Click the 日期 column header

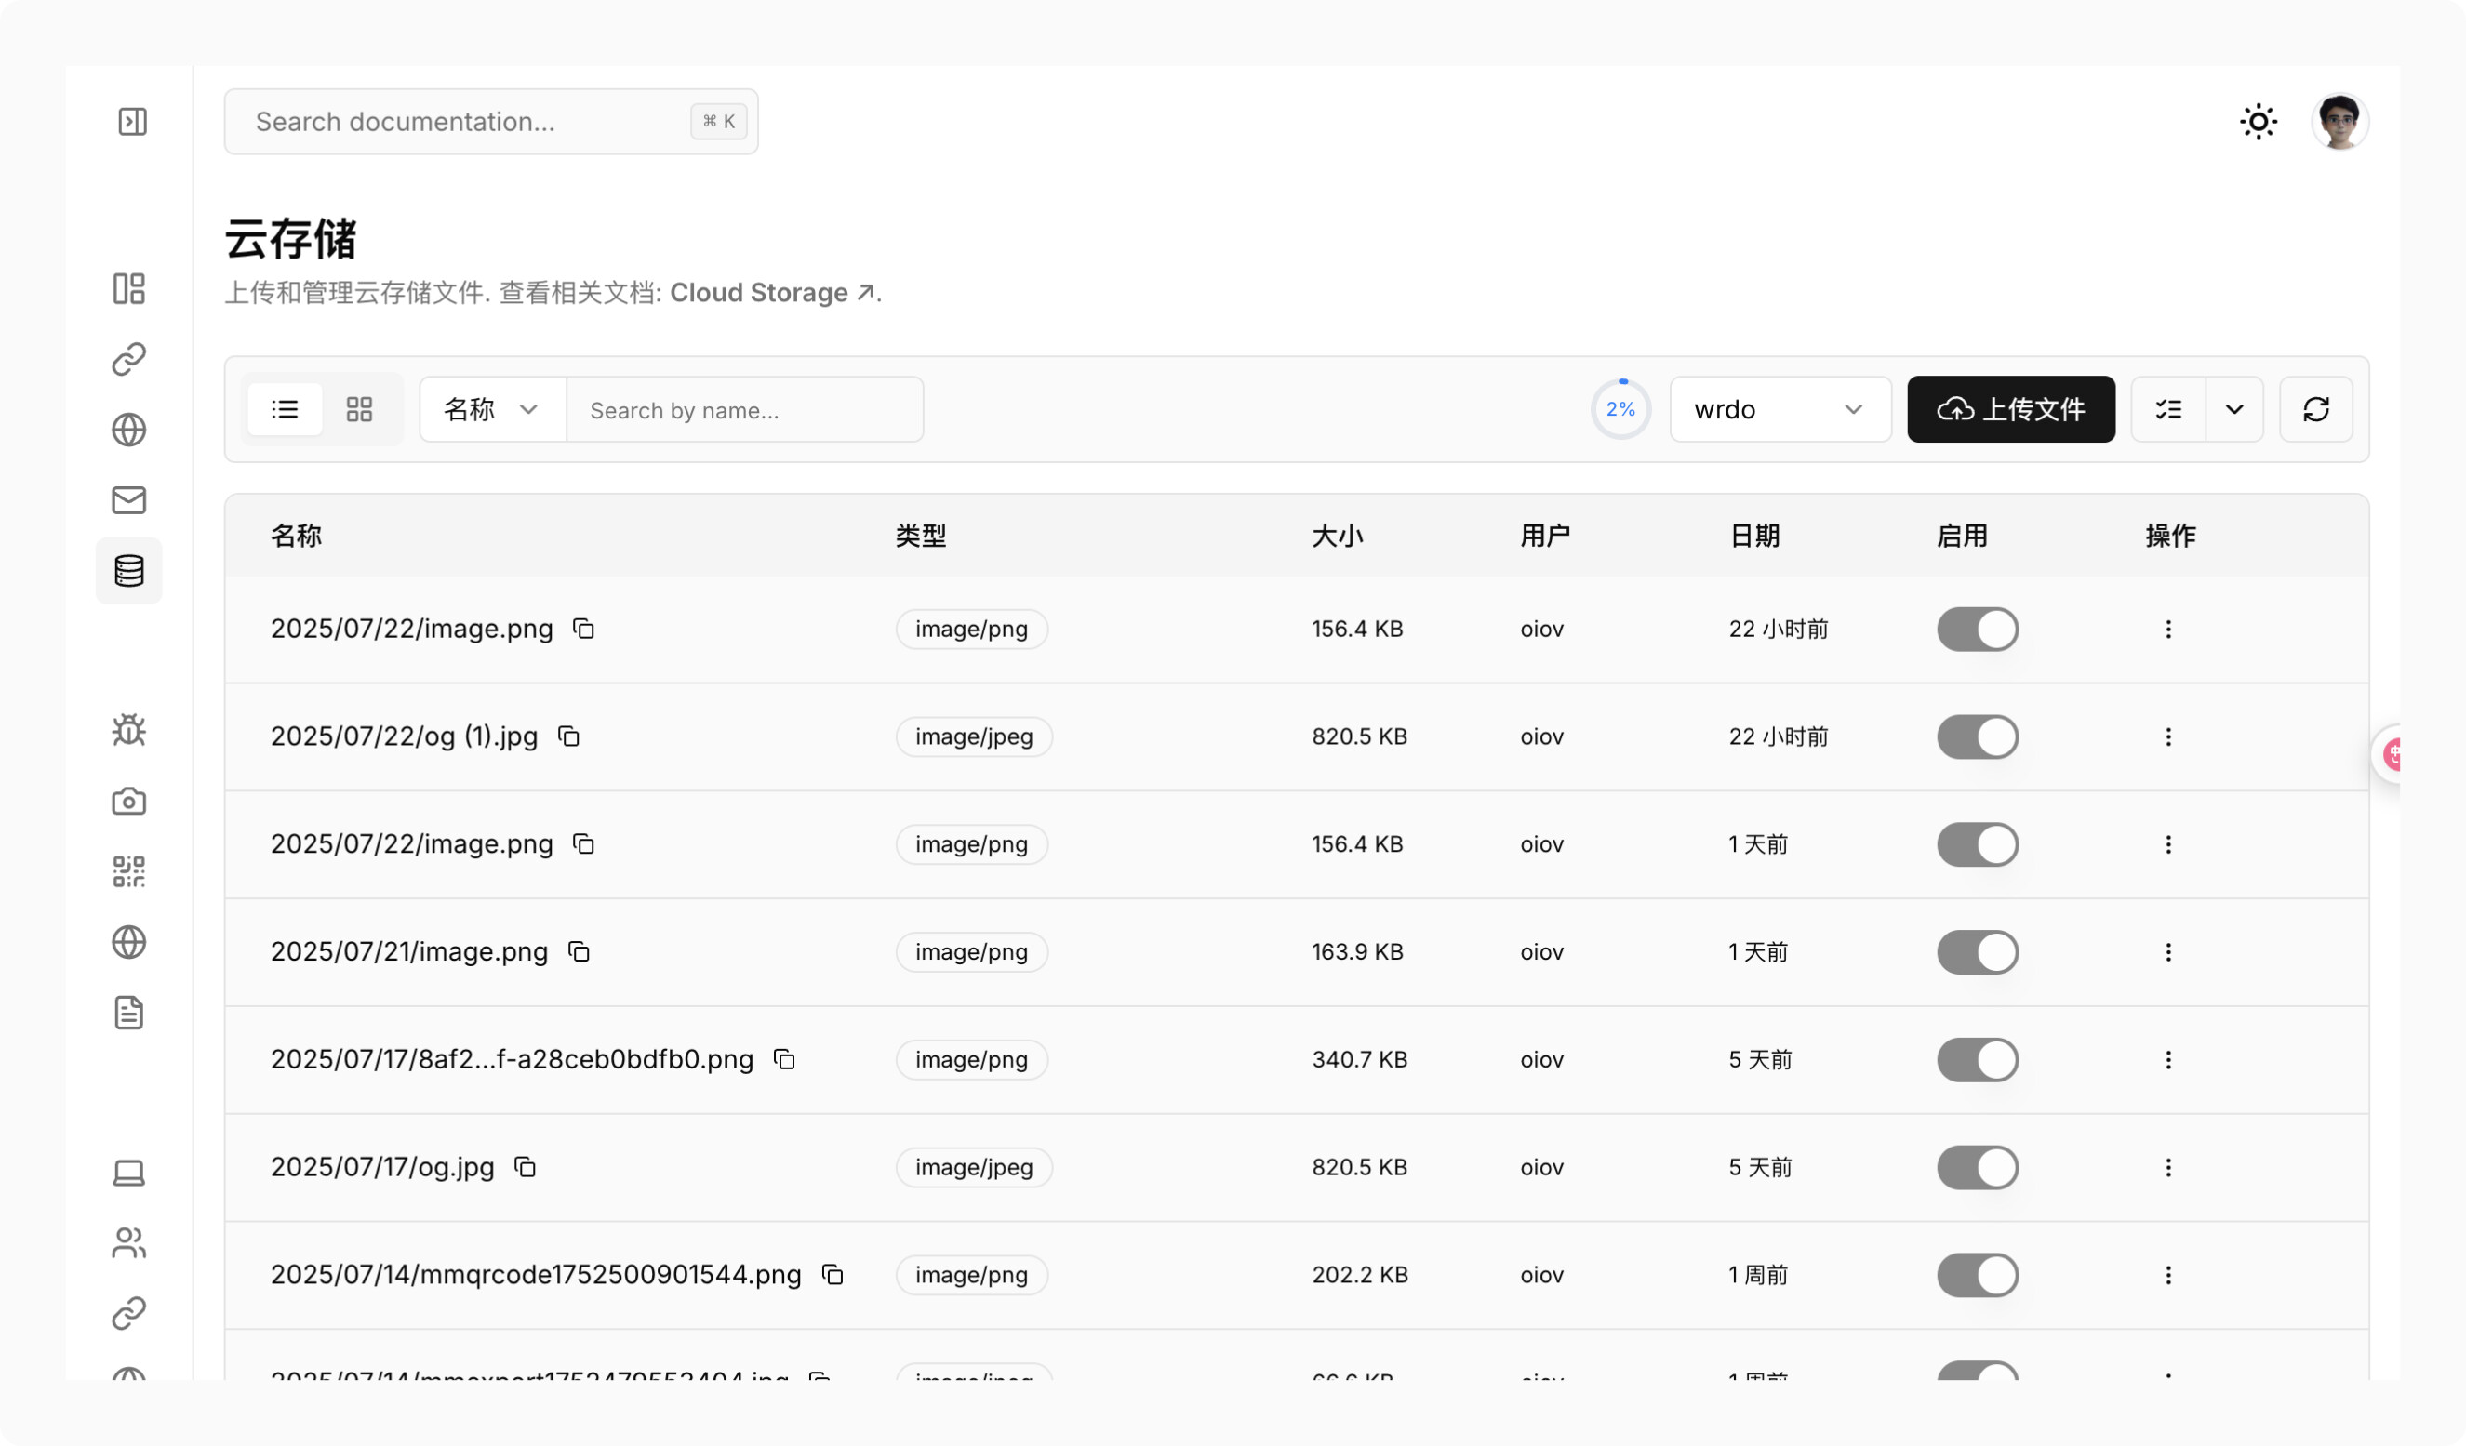(x=1754, y=535)
